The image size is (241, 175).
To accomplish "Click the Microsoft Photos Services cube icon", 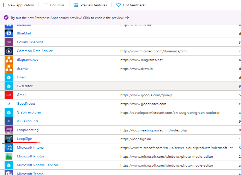I will click(x=9, y=165).
